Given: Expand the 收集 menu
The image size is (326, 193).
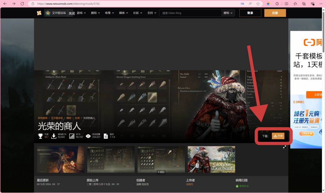Looking at the screenshot, I should [x=110, y=13].
